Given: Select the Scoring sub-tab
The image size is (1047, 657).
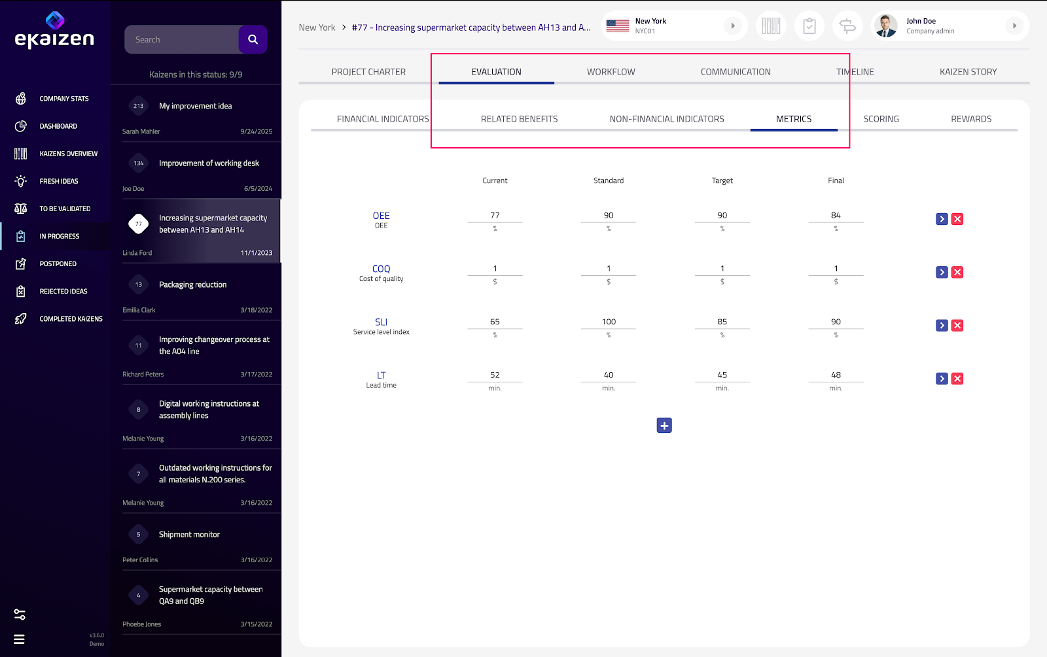Looking at the screenshot, I should point(881,119).
